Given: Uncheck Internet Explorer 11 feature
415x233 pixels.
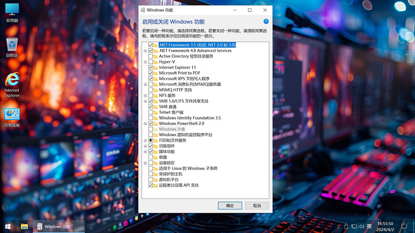Looking at the screenshot, I should (x=151, y=67).
